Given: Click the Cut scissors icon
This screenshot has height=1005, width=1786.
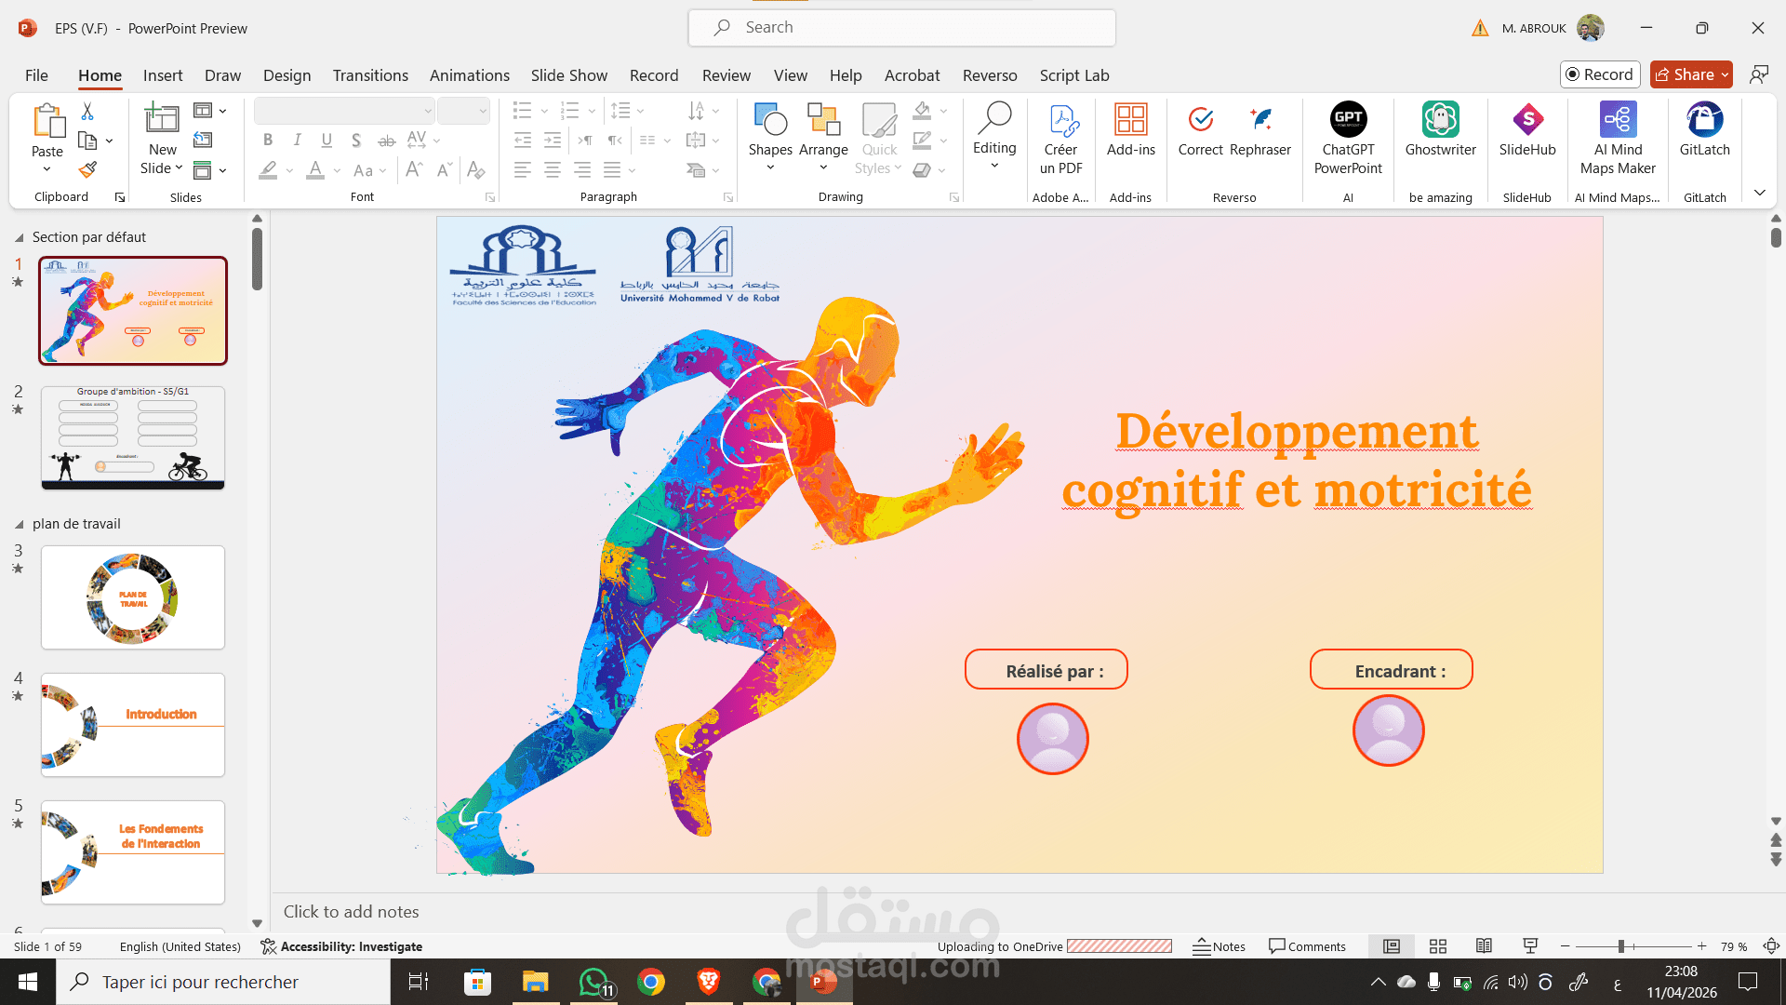Looking at the screenshot, I should click(x=87, y=112).
